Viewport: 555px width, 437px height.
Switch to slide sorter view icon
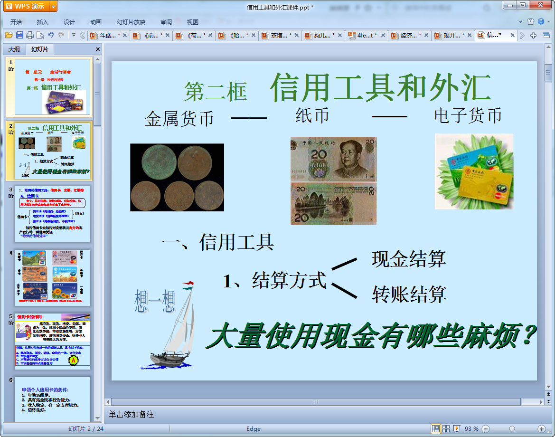coord(447,429)
